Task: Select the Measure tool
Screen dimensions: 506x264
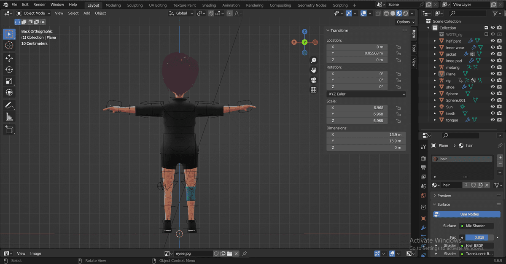Action: [x=9, y=117]
